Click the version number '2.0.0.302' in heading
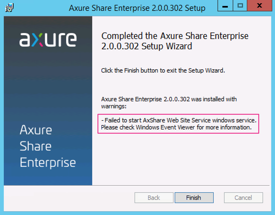Screen dimensions: 275x215 (120, 46)
